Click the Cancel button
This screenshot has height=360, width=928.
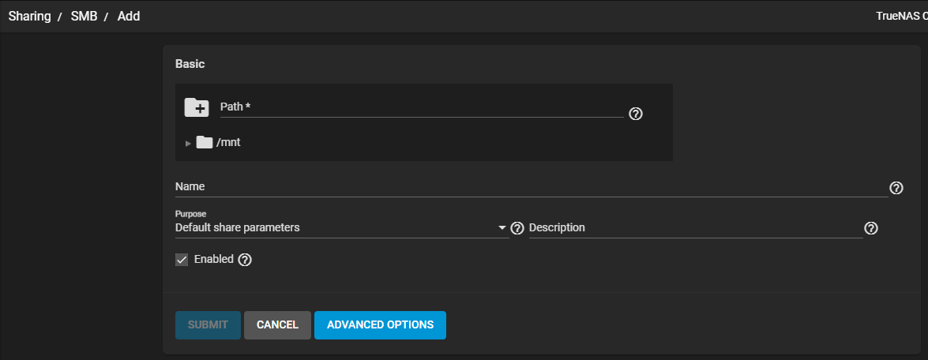(x=277, y=324)
